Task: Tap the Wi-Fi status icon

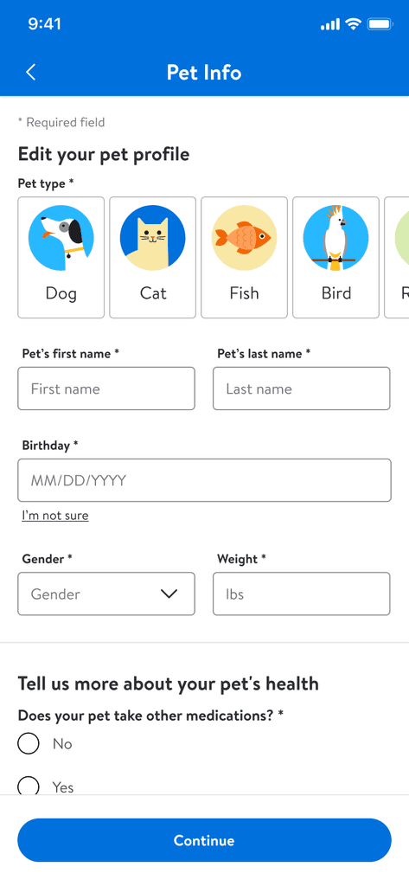Action: tap(354, 24)
